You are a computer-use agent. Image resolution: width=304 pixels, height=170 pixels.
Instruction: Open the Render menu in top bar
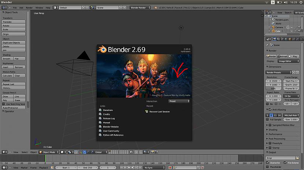[x=29, y=8]
